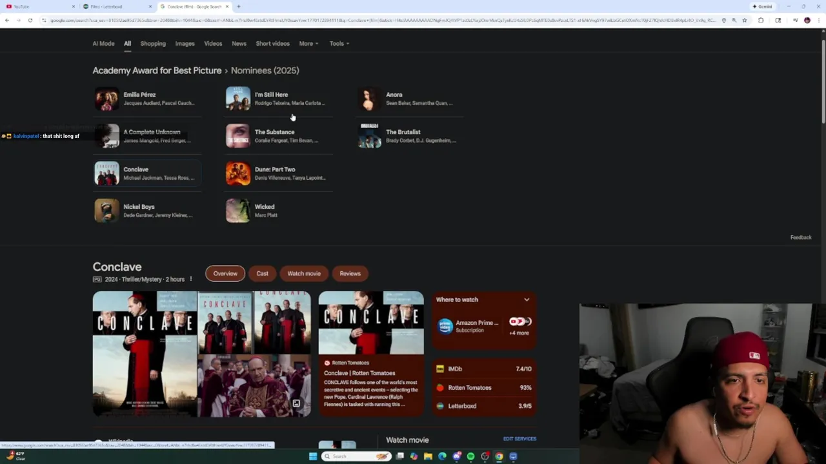Select the Overview chip for Conclave
This screenshot has width=826, height=464.
225,273
